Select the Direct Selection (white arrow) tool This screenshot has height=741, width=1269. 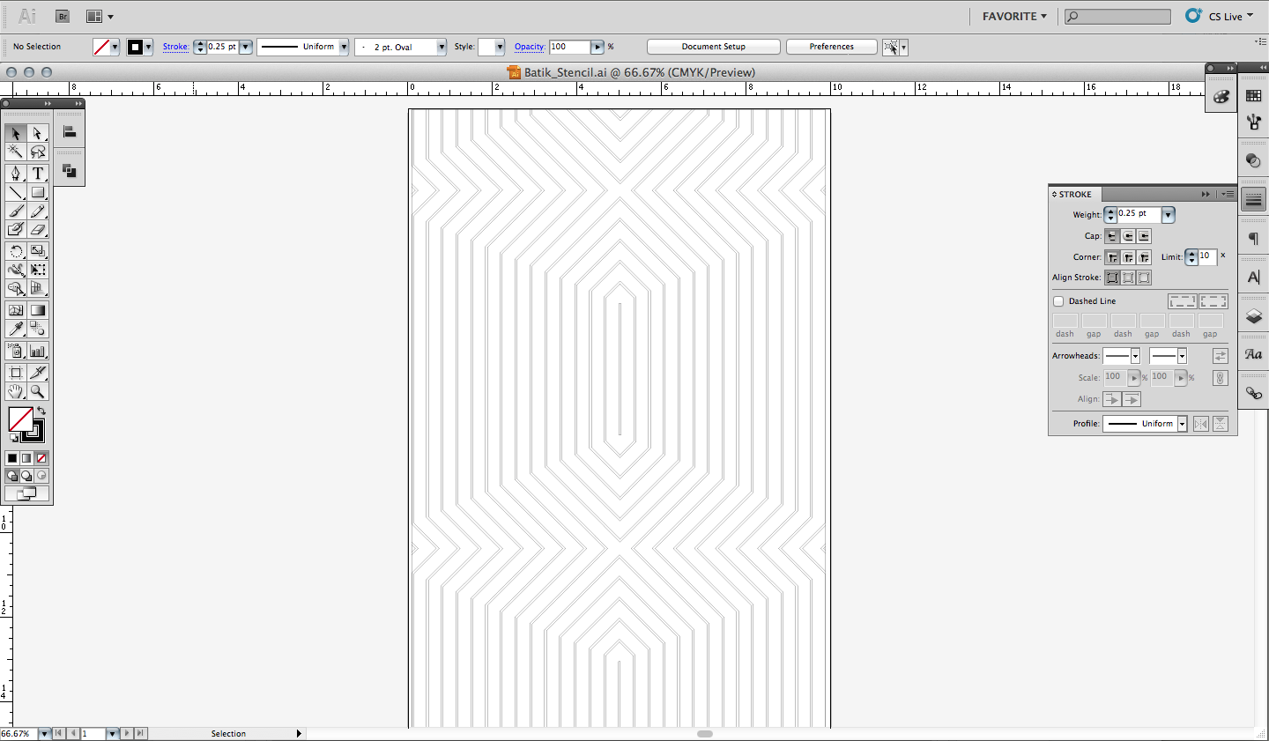click(x=38, y=133)
